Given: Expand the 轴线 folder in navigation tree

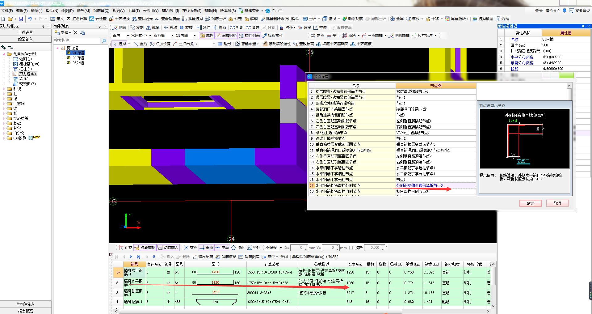Looking at the screenshot, I should pyautogui.click(x=4, y=89).
